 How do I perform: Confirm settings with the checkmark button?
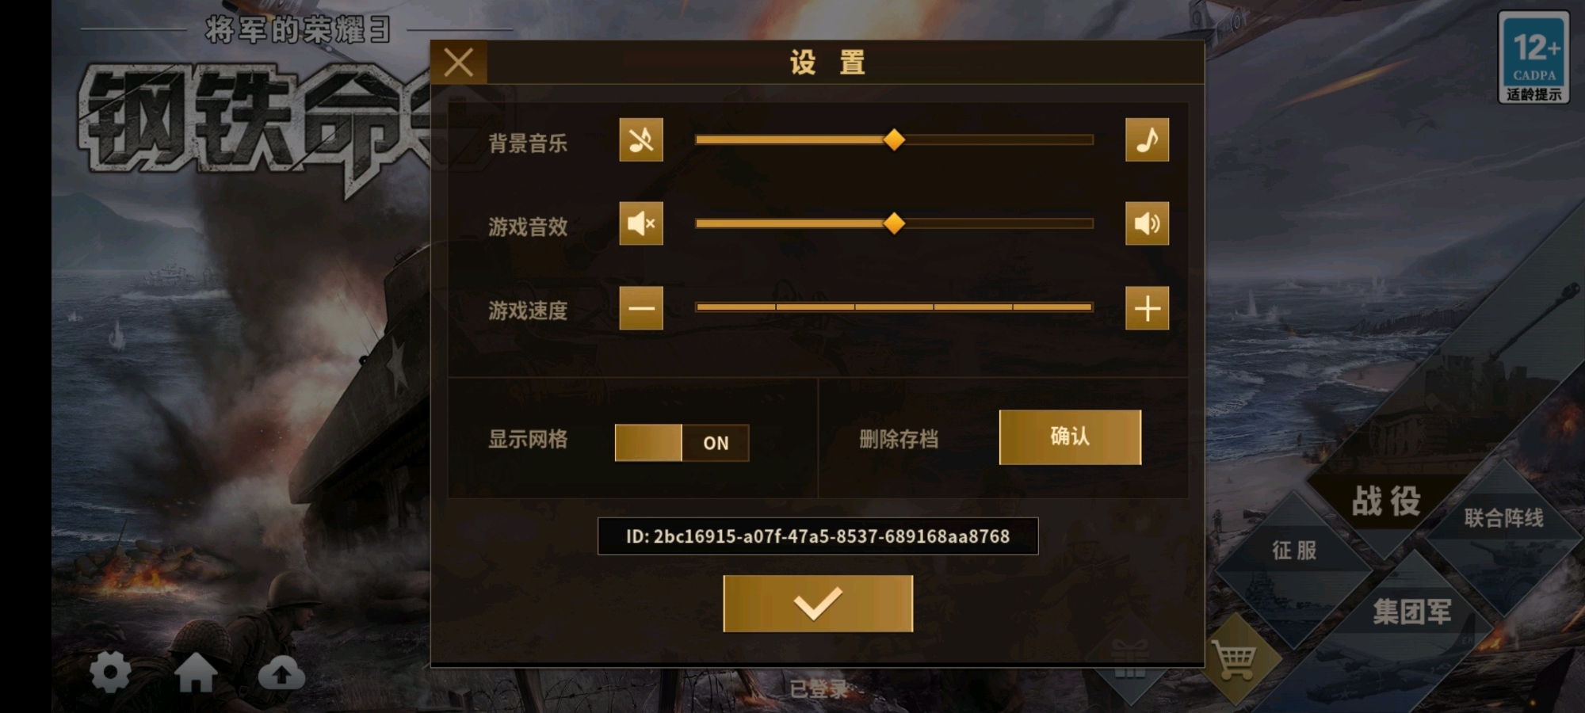pyautogui.click(x=818, y=604)
